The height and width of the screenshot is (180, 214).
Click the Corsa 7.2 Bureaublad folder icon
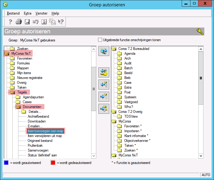114,49
